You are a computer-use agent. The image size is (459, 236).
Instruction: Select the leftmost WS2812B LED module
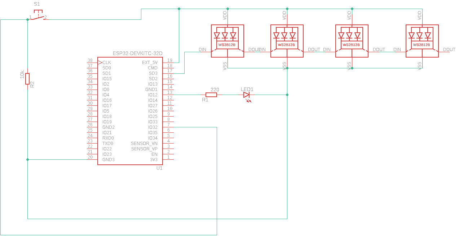pyautogui.click(x=227, y=41)
